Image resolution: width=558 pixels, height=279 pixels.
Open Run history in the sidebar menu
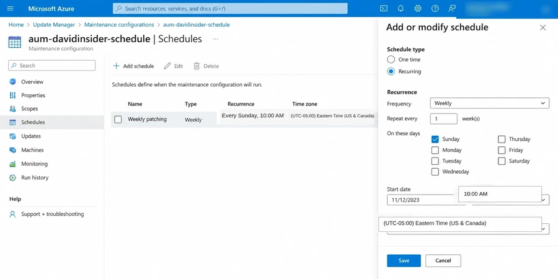(x=35, y=177)
